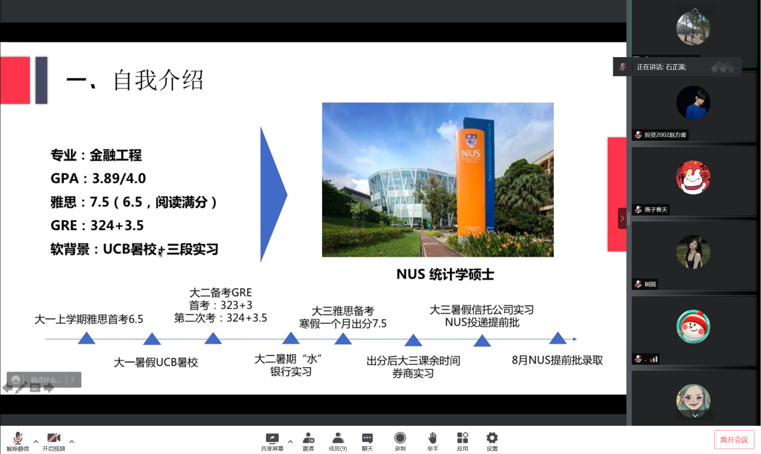Go to previous slide arrow

pyautogui.click(x=7, y=388)
